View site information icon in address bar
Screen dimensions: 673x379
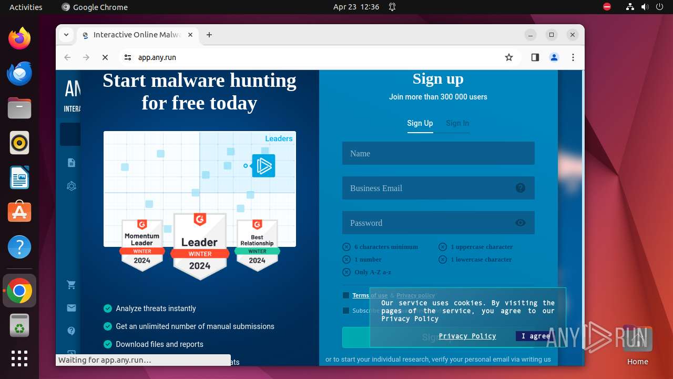pos(128,57)
